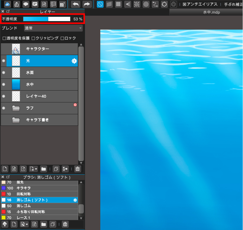Toggle the ロック checkbox
Screen dimensions: 243x230
(62, 38)
